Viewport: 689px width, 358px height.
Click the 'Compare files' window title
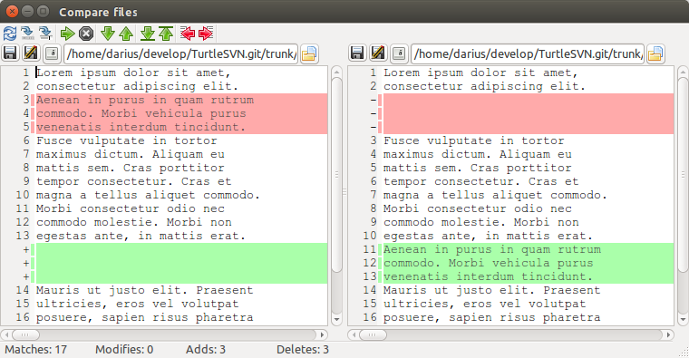tap(98, 12)
